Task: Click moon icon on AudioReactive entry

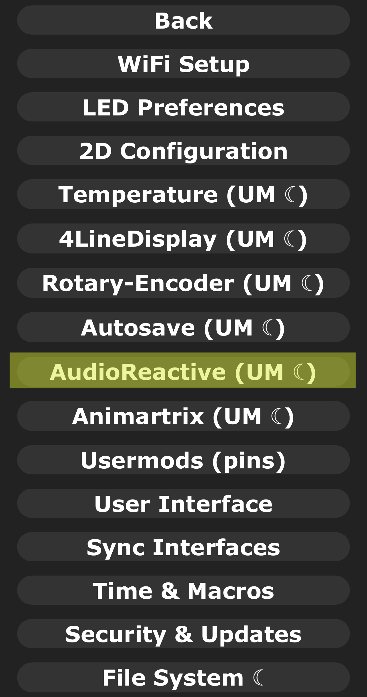Action: point(299,372)
